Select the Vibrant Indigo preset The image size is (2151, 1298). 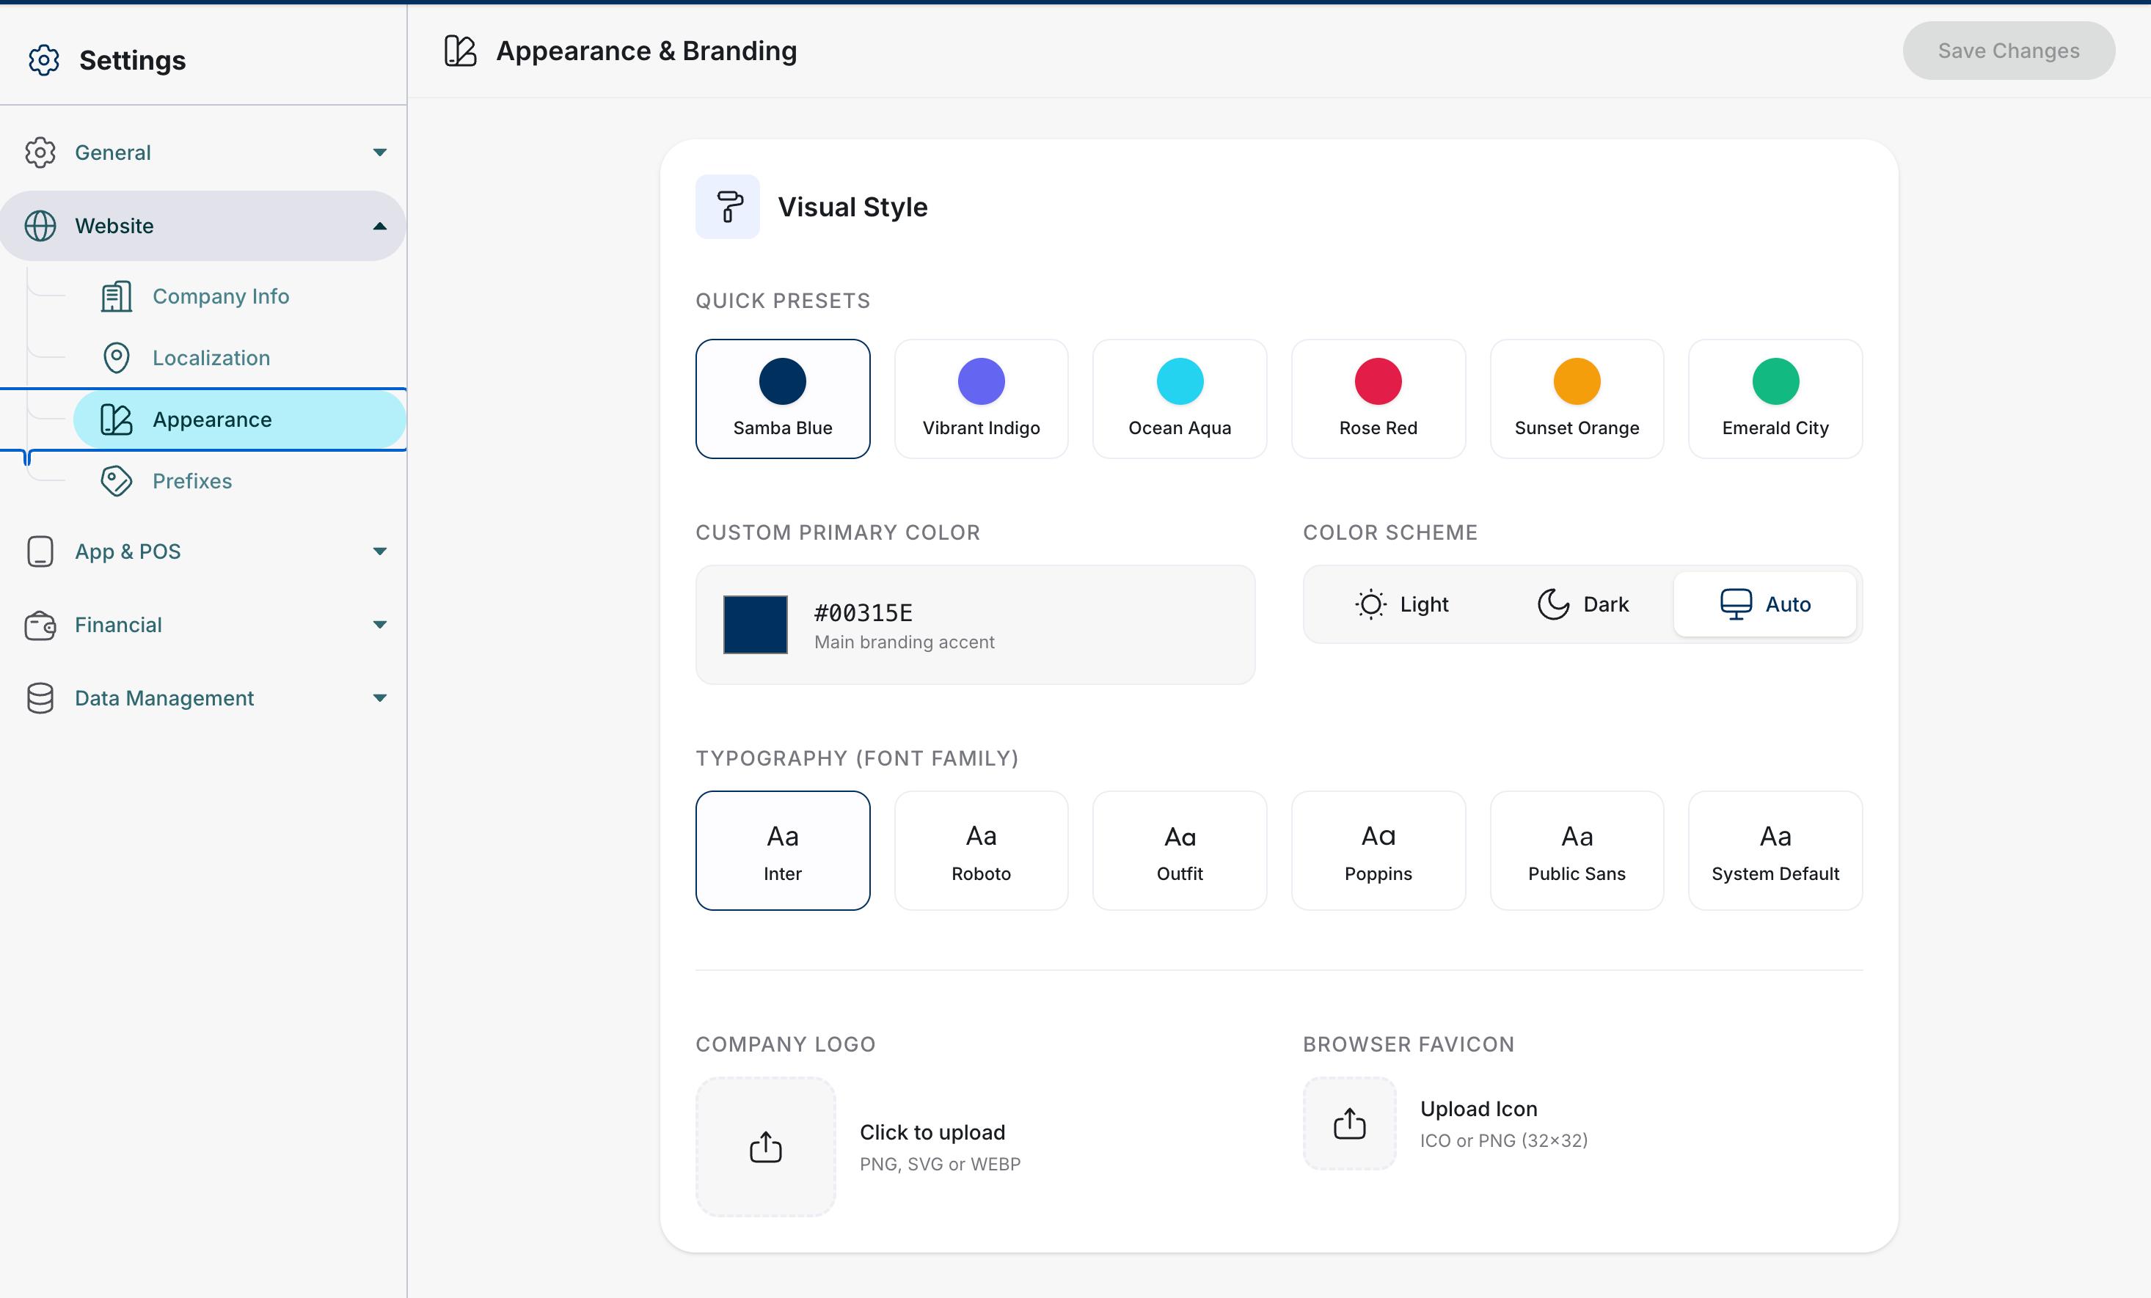pyautogui.click(x=981, y=399)
